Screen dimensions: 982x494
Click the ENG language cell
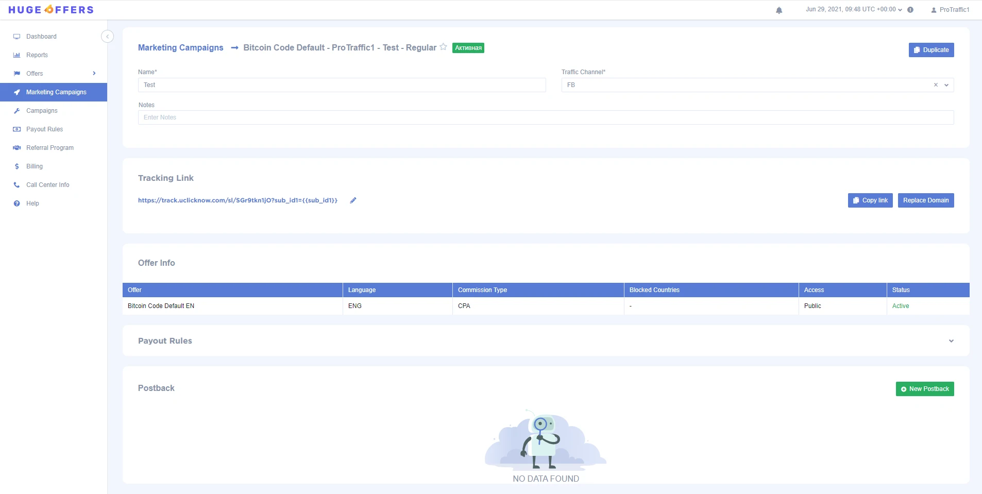(x=398, y=306)
